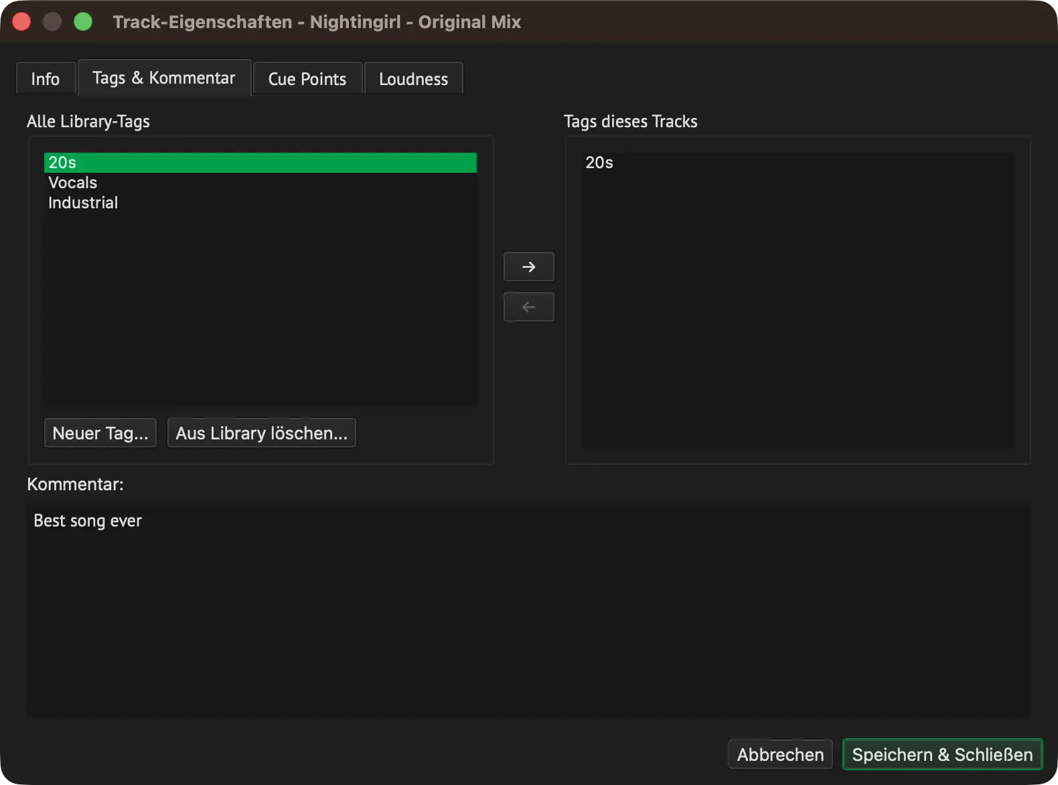Viewport: 1058px width, 785px height.
Task: Add selected tag with the right arrow button
Action: tap(529, 267)
